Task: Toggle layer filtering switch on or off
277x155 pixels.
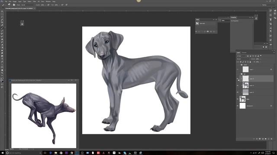Action: point(261,56)
